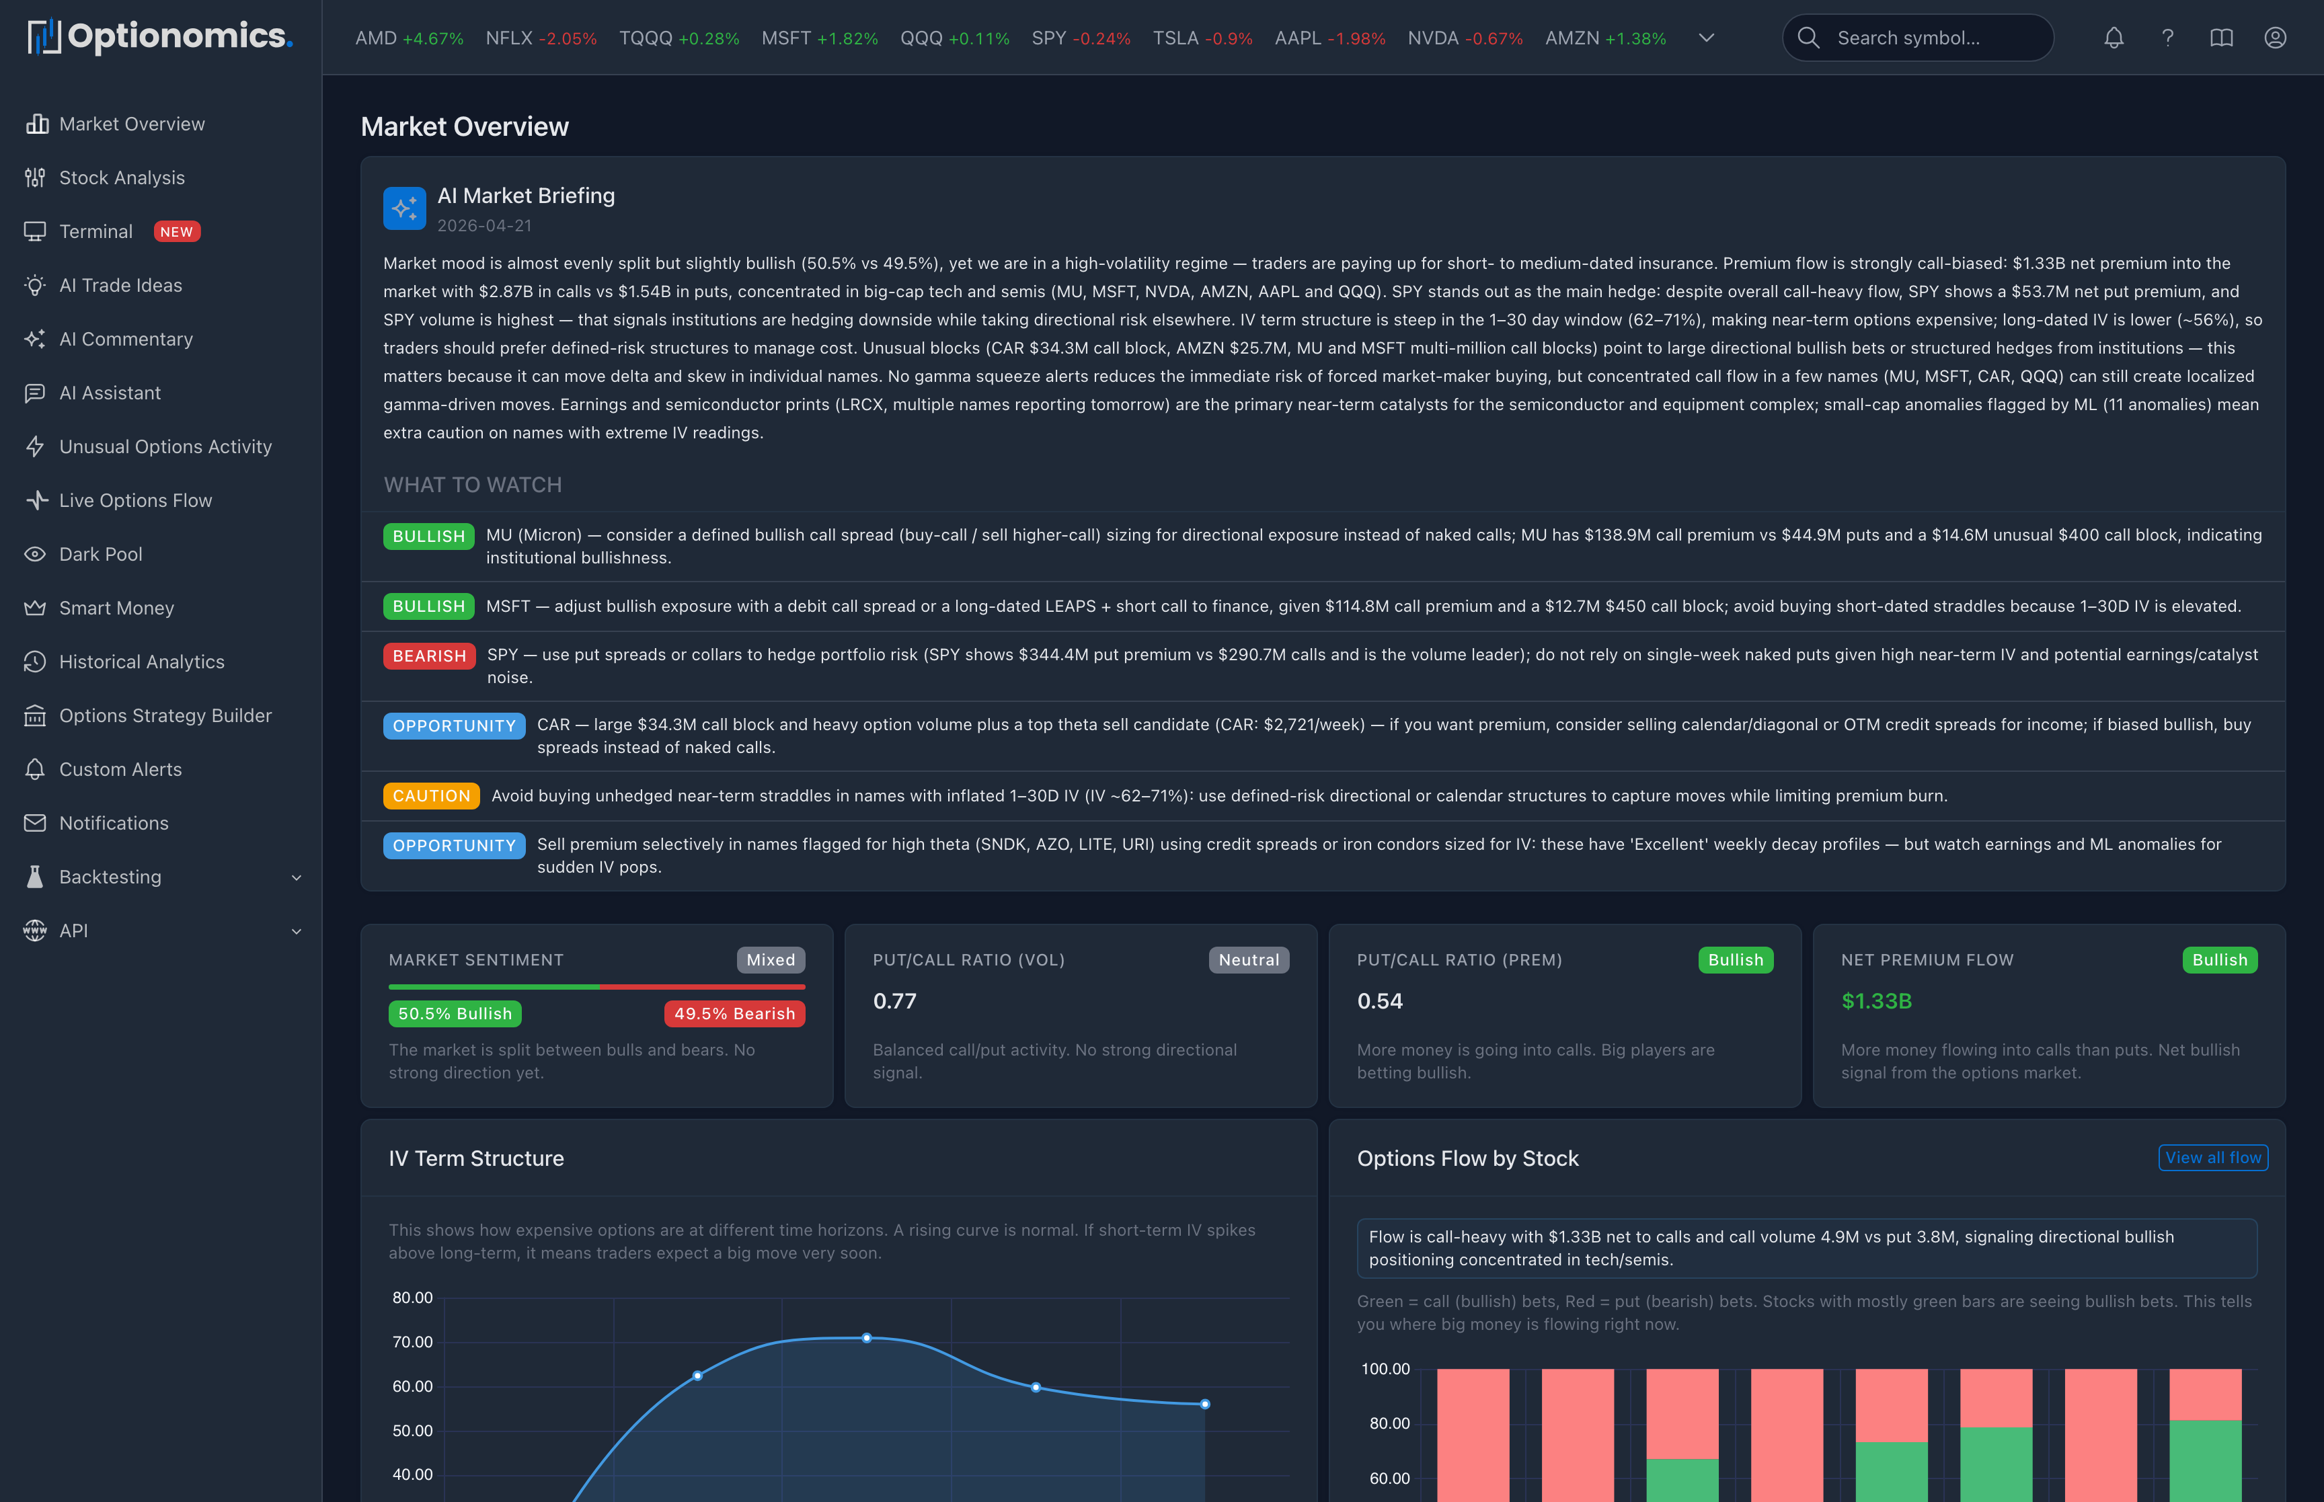Click the View all flow link
This screenshot has height=1502, width=2324.
coord(2213,1156)
